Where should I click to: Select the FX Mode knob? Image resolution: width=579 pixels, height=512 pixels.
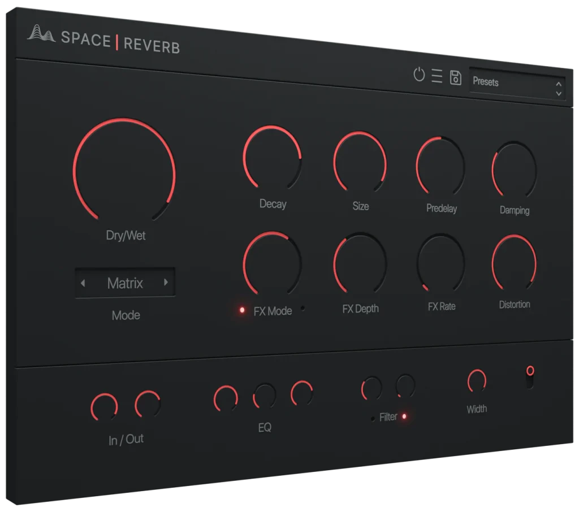pyautogui.click(x=274, y=263)
